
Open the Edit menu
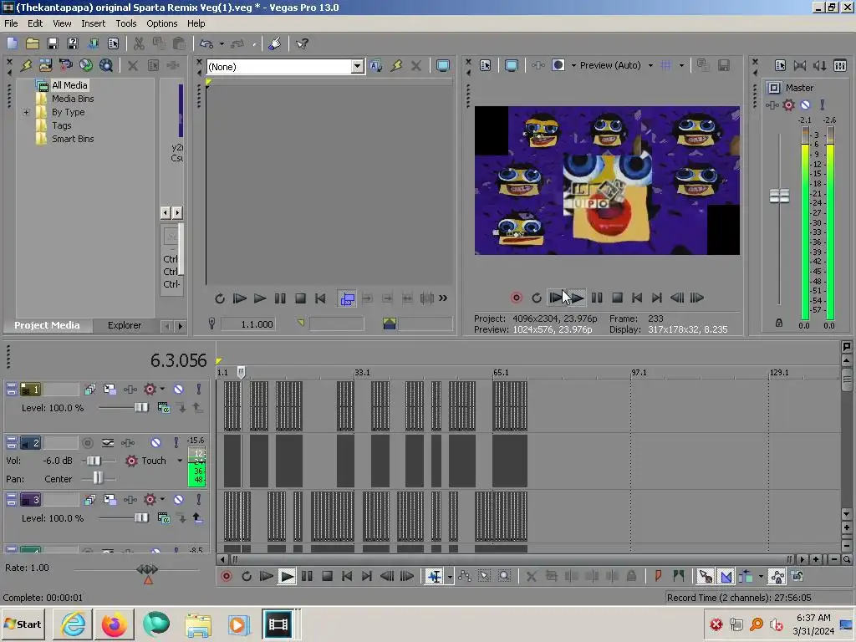click(x=35, y=23)
